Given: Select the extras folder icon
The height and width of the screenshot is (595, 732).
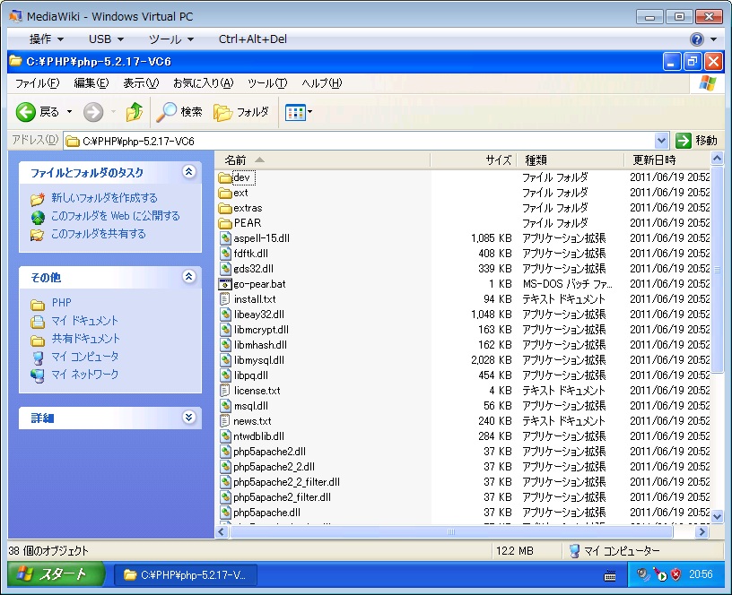Looking at the screenshot, I should click(225, 208).
